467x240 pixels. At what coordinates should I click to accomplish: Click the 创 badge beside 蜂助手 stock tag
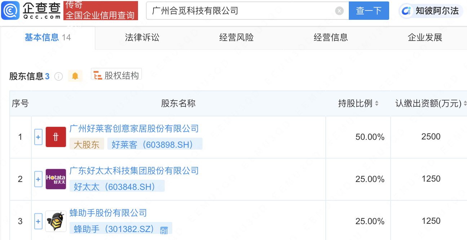(x=164, y=231)
